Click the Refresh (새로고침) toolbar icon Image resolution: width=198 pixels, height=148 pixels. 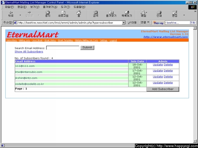click(63, 14)
